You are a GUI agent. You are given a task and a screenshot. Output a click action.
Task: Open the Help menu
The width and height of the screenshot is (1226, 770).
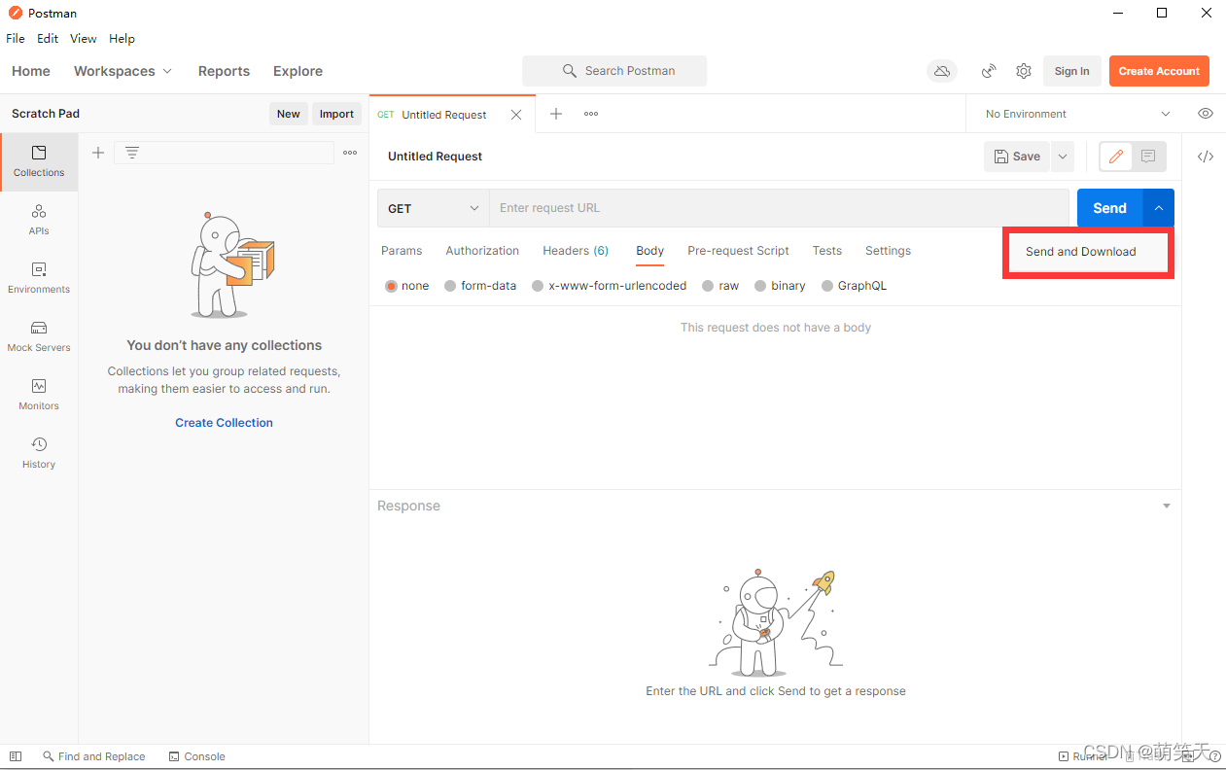click(x=122, y=39)
